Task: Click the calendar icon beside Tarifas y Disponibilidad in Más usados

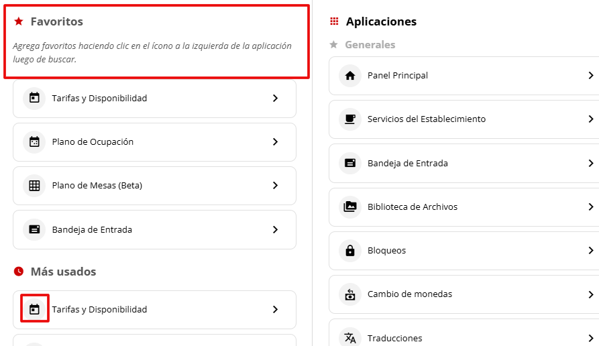Action: pyautogui.click(x=34, y=310)
